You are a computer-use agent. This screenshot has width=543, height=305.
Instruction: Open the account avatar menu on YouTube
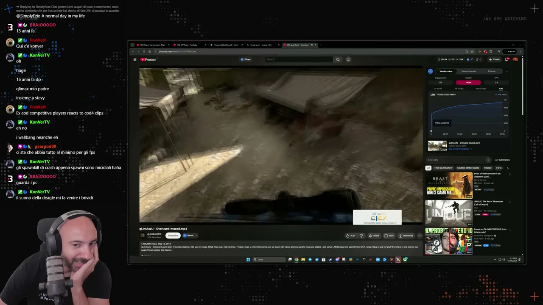click(x=515, y=59)
